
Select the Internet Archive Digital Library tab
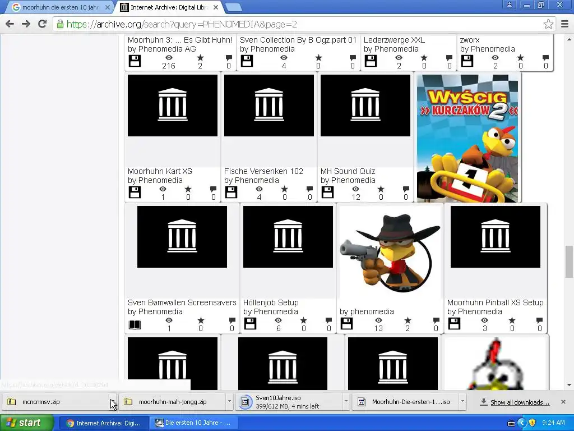coord(168,7)
